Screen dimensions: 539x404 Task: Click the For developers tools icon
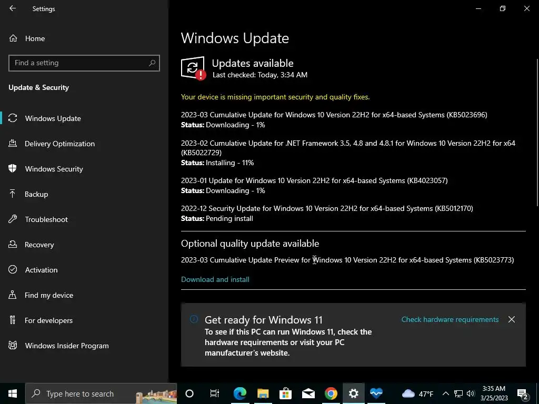point(13,320)
